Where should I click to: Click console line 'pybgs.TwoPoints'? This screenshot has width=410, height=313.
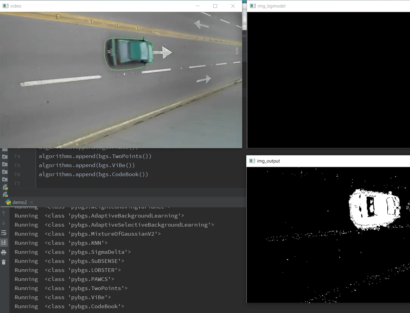(x=71, y=288)
